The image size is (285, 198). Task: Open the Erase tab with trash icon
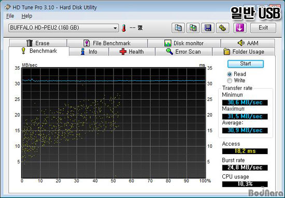[x=38, y=43]
